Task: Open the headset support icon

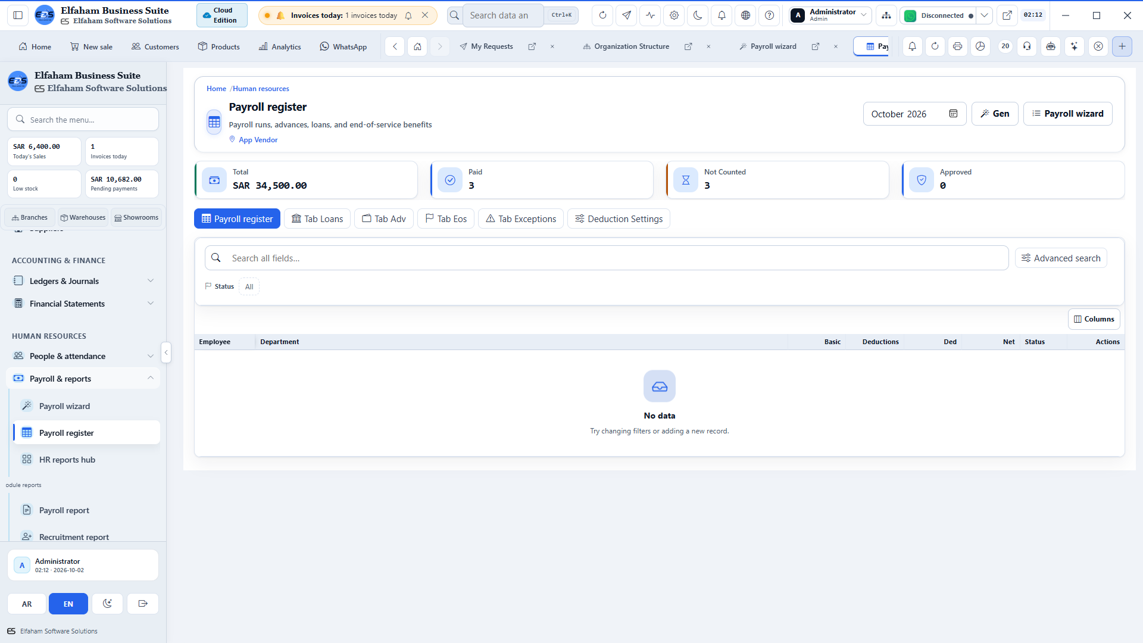Action: point(1027,46)
